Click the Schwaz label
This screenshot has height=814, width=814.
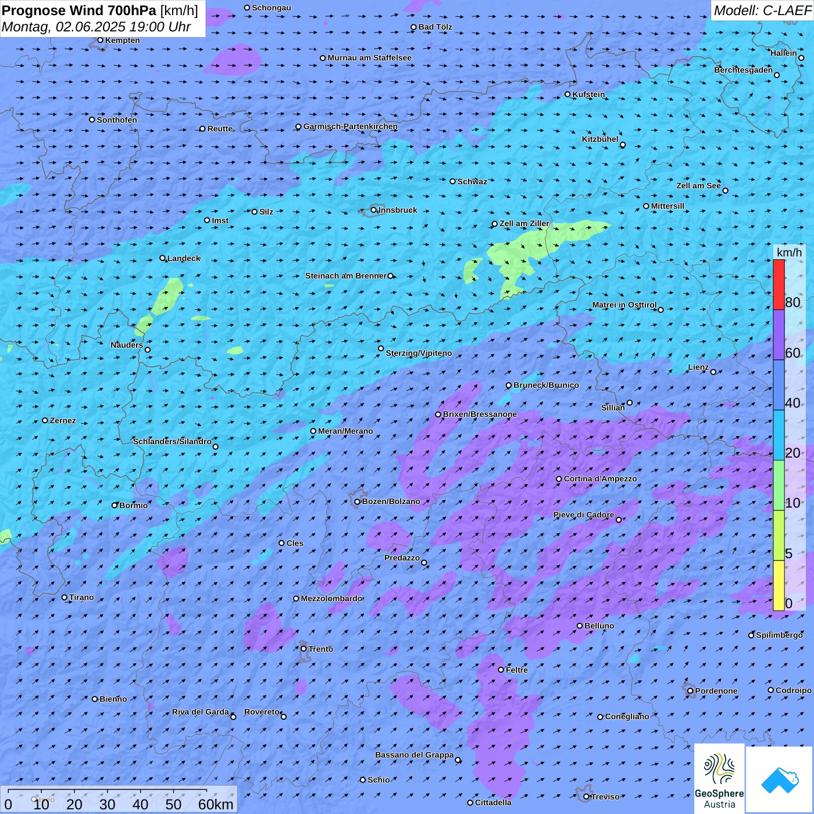point(472,181)
